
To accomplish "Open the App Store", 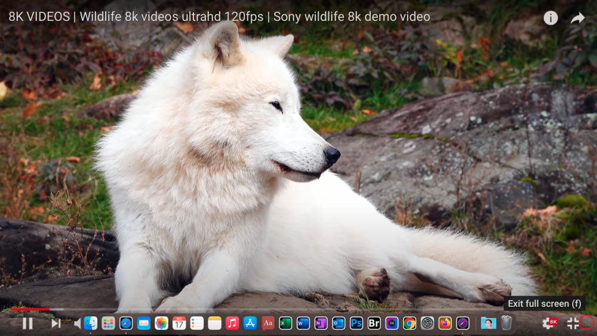I will pos(250,323).
